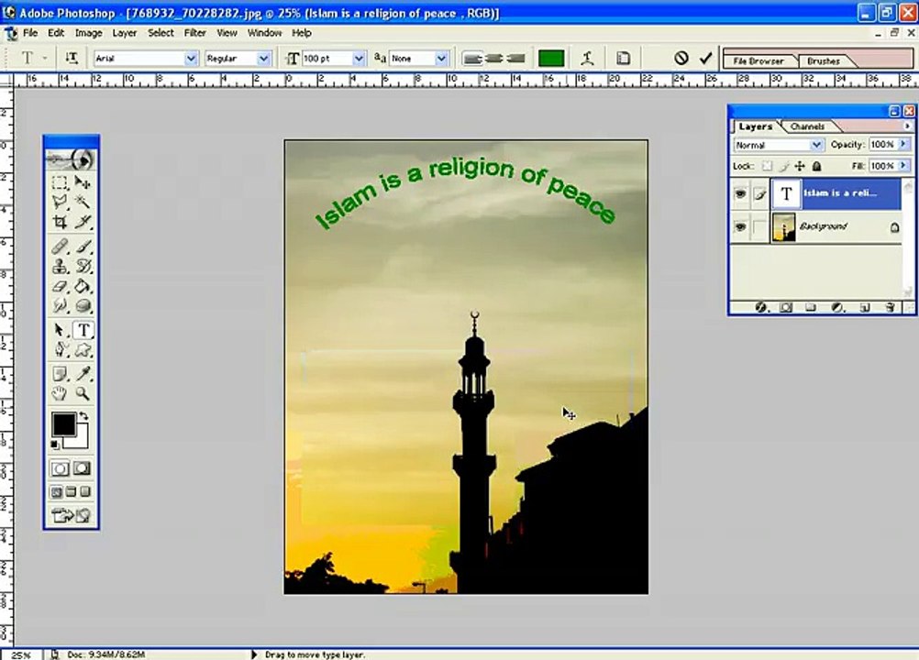Toggle the Character and Paragraph palettes
The width and height of the screenshot is (919, 660).
coord(624,58)
